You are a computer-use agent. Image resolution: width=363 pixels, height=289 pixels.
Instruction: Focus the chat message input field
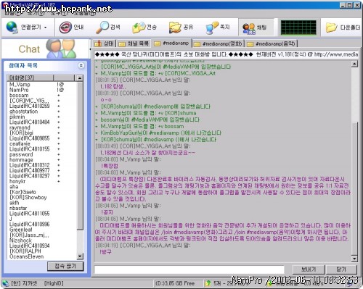pos(189,269)
